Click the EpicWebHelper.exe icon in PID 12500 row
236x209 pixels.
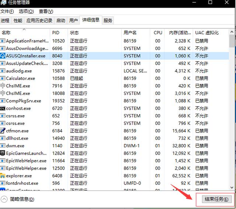[3, 168]
